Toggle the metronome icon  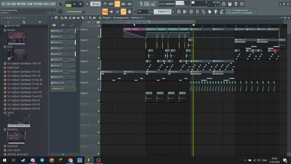tap(105, 4)
